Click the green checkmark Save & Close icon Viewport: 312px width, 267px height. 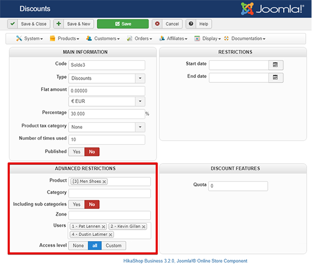click(x=13, y=24)
